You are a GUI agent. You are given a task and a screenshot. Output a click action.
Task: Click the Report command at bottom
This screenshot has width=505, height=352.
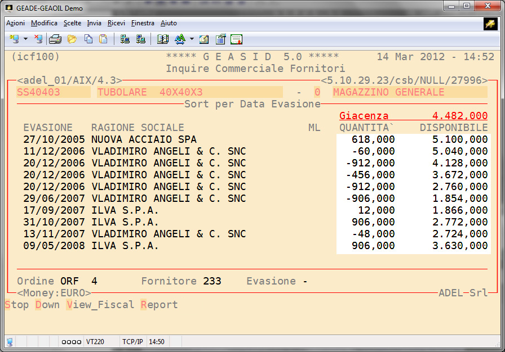(159, 305)
